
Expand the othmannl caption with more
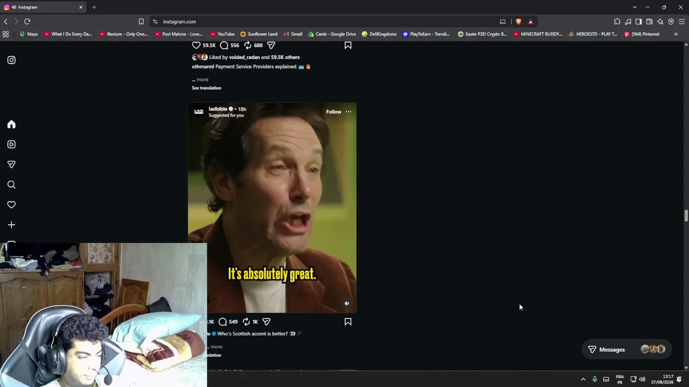(202, 80)
